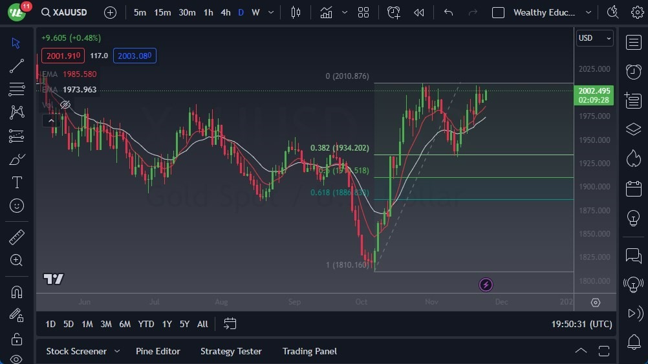Expand the Wealthy Educ layout dropdown
Viewport: 648px width, 364px height.
click(x=588, y=12)
